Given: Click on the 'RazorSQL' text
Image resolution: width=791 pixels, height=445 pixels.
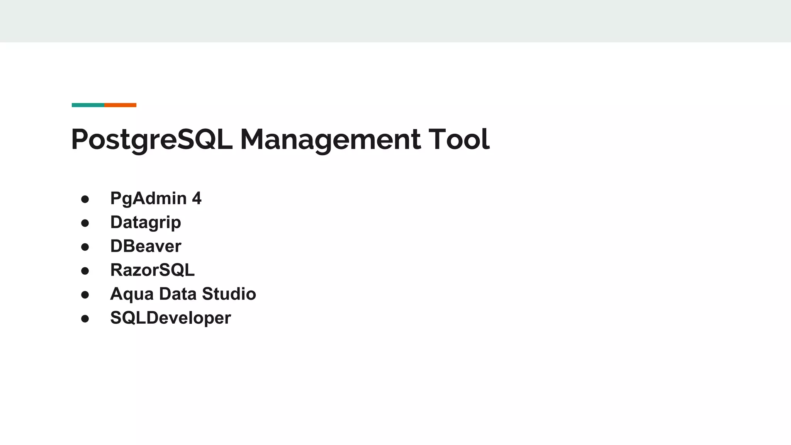Looking at the screenshot, I should [152, 270].
